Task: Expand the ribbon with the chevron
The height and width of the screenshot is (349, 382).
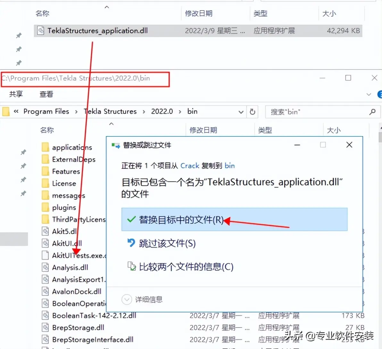Action: click(369, 94)
